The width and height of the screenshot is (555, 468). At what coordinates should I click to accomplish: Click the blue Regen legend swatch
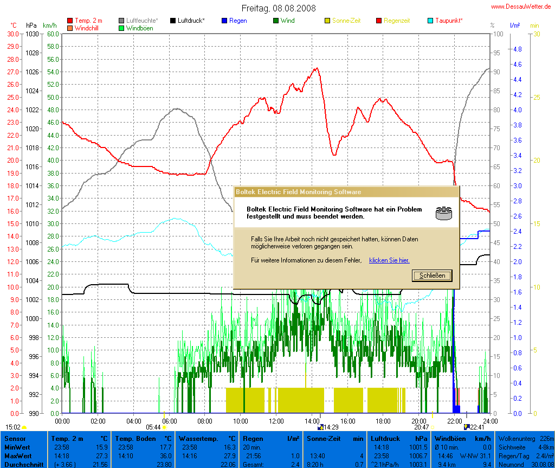[224, 21]
